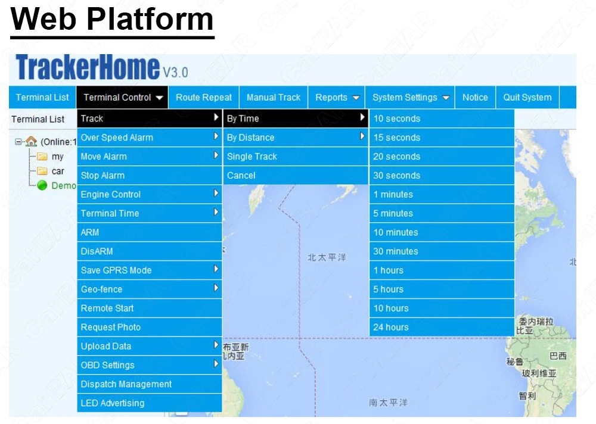Set tracking interval to 10 seconds
Viewport: 596px width, 424px height.
[442, 119]
